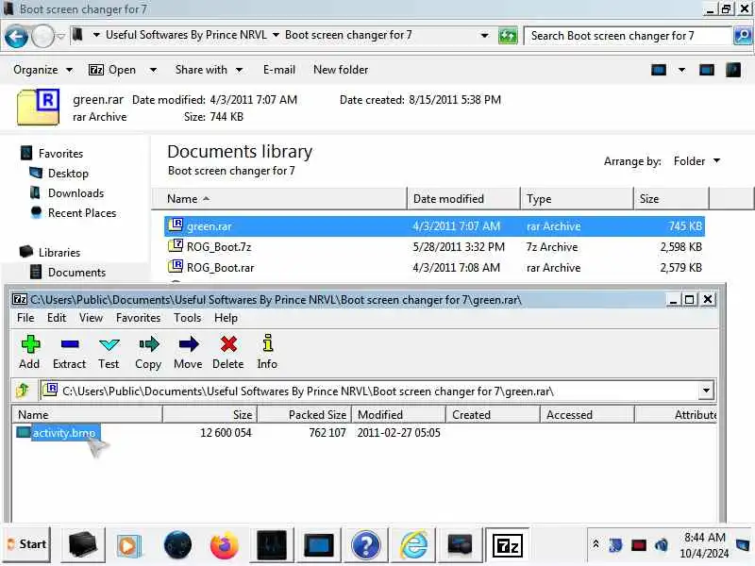Toggle the preview pane icon
The height and width of the screenshot is (566, 755).
[706, 70]
